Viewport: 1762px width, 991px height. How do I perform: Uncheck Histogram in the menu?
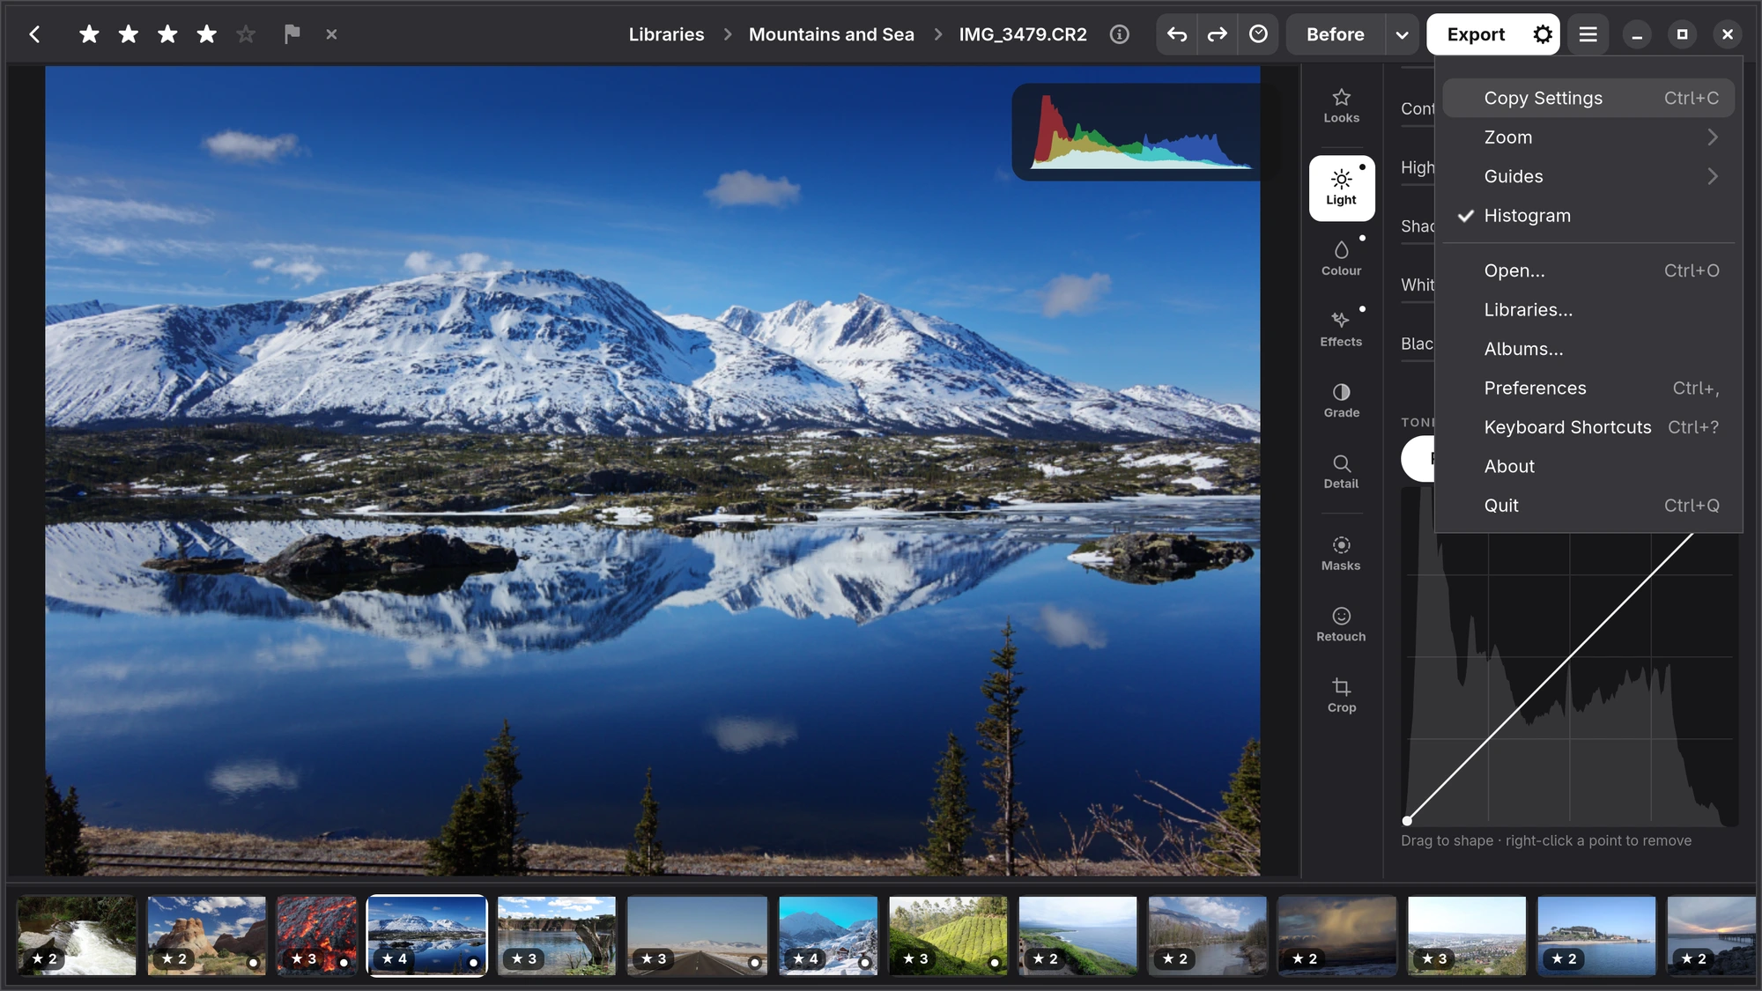[1588, 216]
